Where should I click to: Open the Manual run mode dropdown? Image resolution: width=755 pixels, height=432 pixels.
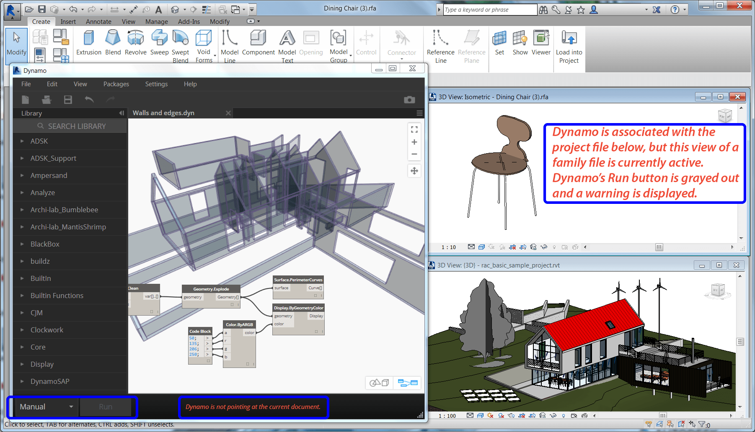point(47,407)
